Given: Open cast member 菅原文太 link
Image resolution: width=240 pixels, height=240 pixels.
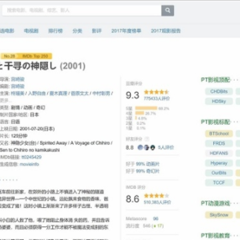Looking at the screenshot, I should click(79, 93).
